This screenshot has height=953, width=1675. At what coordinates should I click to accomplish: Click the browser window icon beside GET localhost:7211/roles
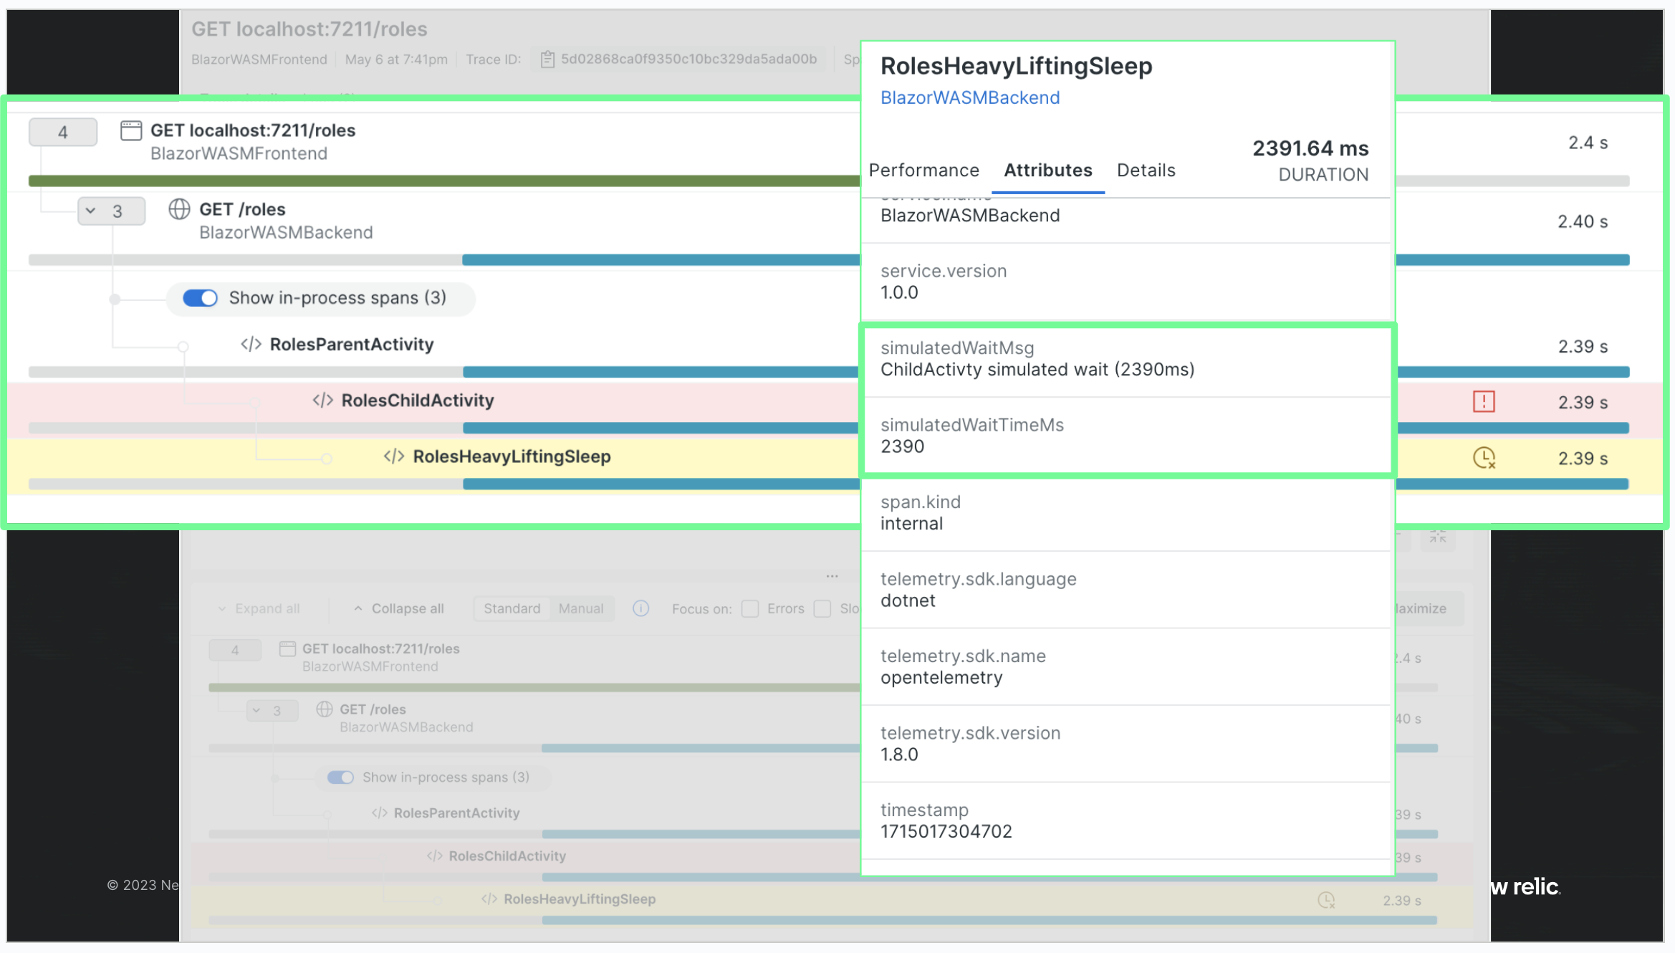[131, 130]
